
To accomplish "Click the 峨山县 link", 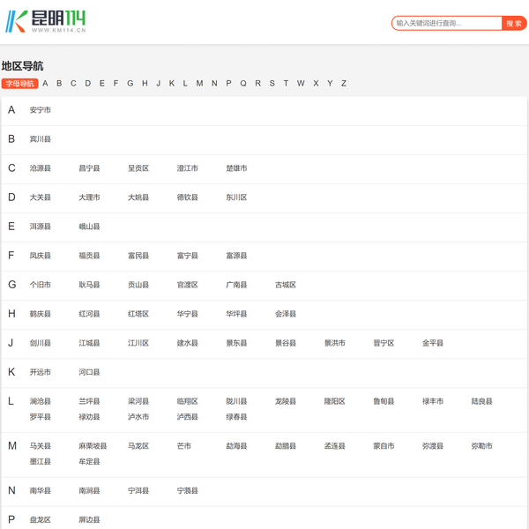I will [89, 227].
